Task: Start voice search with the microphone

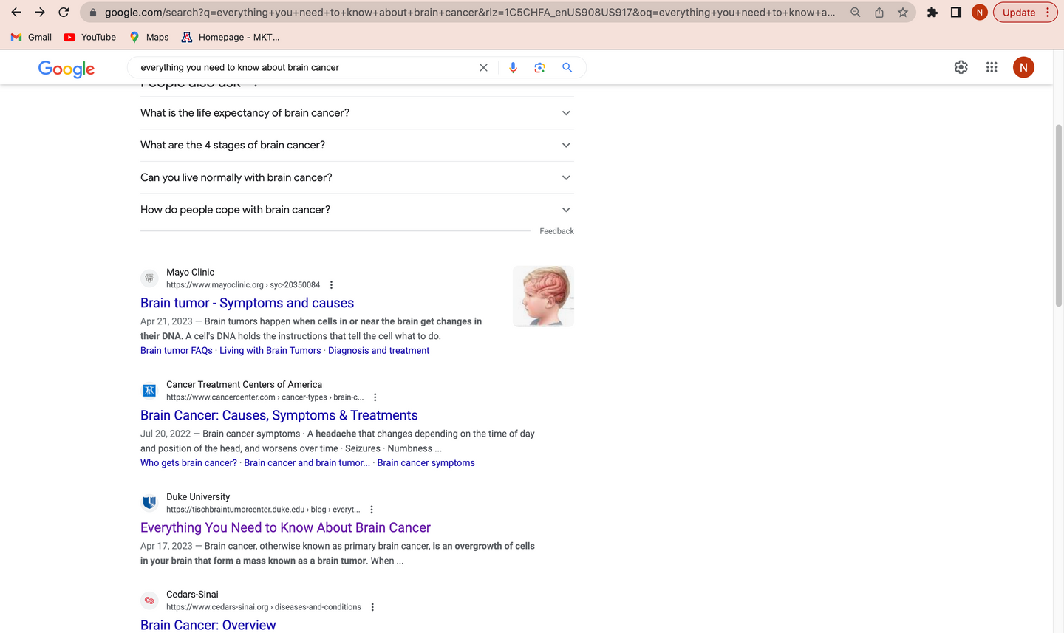Action: 513,67
